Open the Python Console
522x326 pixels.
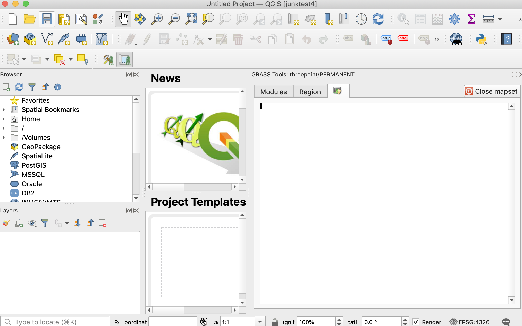[482, 39]
